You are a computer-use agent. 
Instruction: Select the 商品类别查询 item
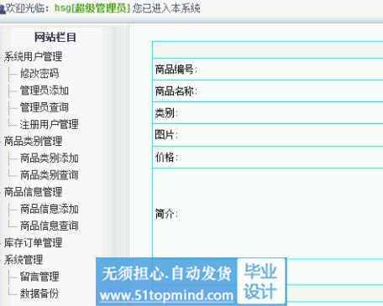click(49, 175)
